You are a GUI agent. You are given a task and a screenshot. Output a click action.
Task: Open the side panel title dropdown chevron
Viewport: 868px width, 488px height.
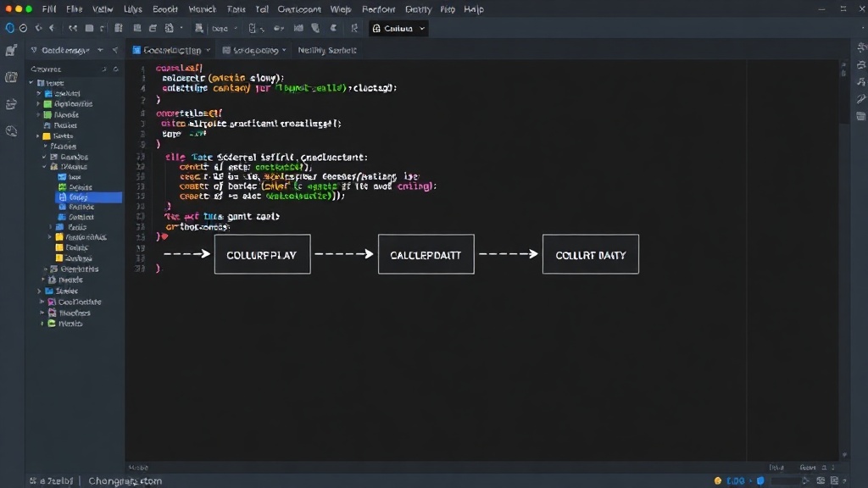coord(100,50)
